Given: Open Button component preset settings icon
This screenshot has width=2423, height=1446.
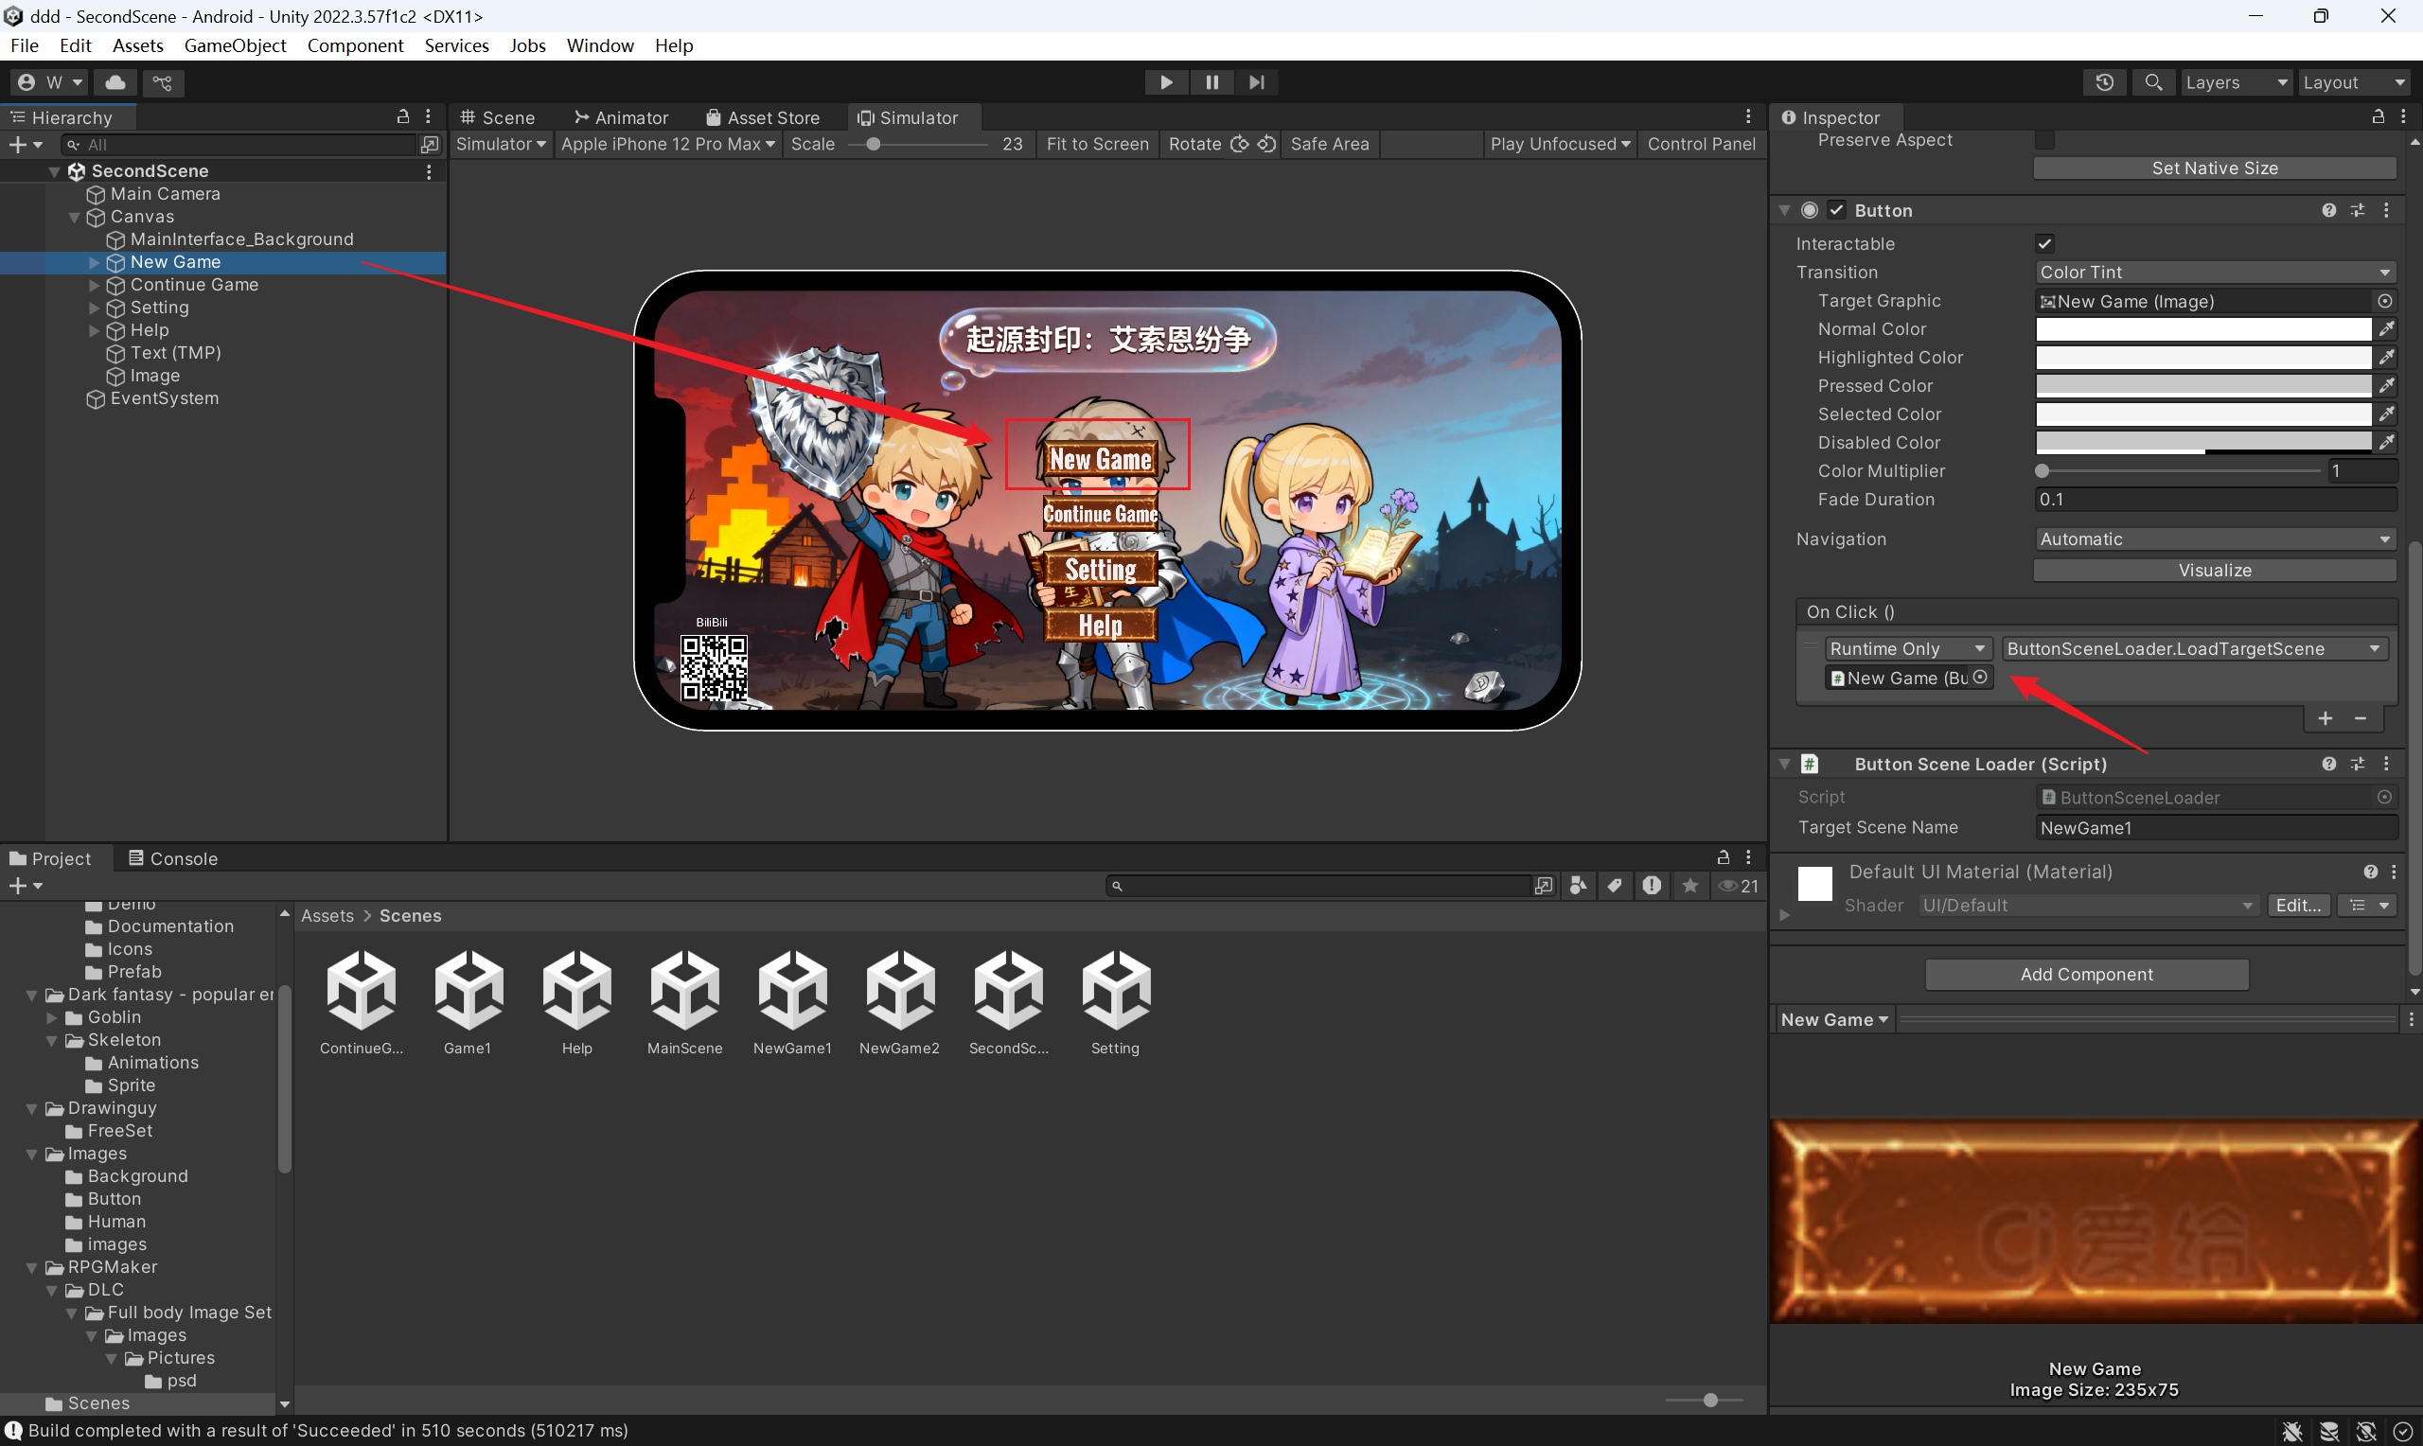Looking at the screenshot, I should coord(2358,210).
